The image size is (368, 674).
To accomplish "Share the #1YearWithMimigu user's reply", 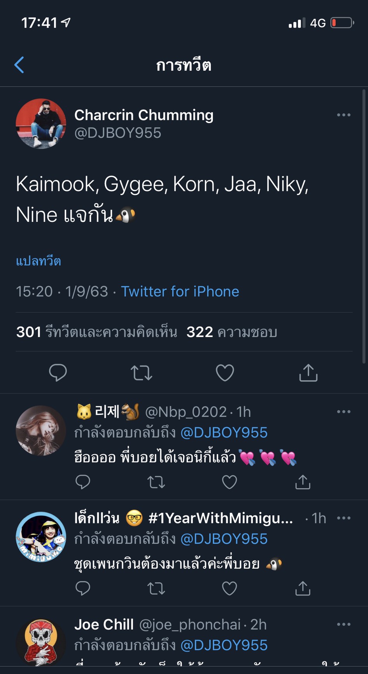I will tap(303, 588).
